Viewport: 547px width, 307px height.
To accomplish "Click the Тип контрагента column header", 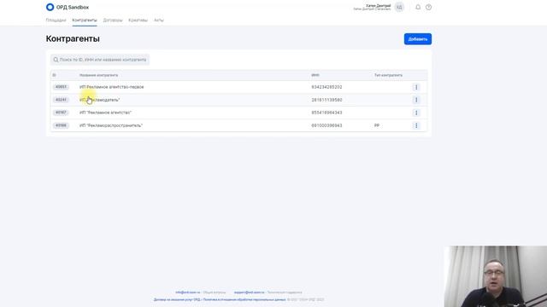I will click(388, 75).
